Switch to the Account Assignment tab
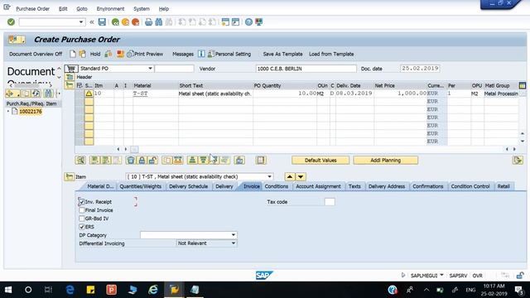The height and width of the screenshot is (298, 530). click(x=318, y=186)
